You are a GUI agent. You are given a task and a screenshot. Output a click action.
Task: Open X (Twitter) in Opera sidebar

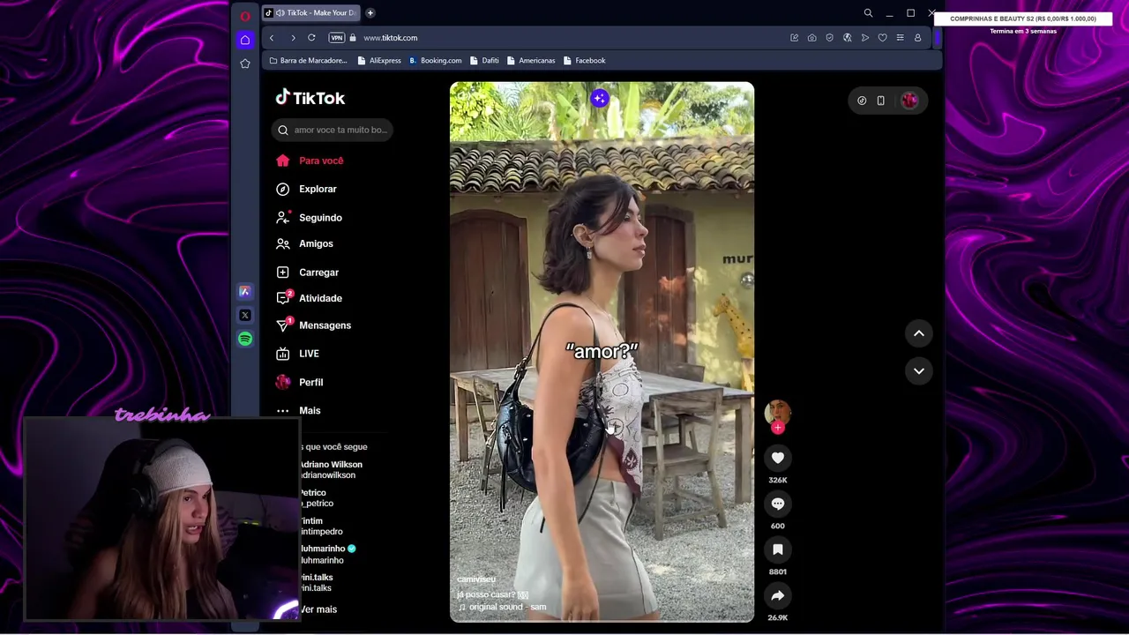pos(245,315)
